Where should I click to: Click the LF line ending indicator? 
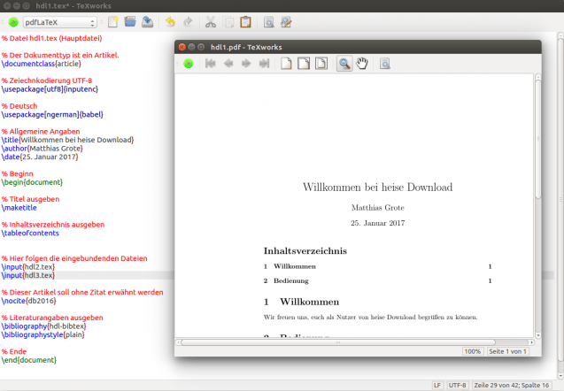click(437, 386)
